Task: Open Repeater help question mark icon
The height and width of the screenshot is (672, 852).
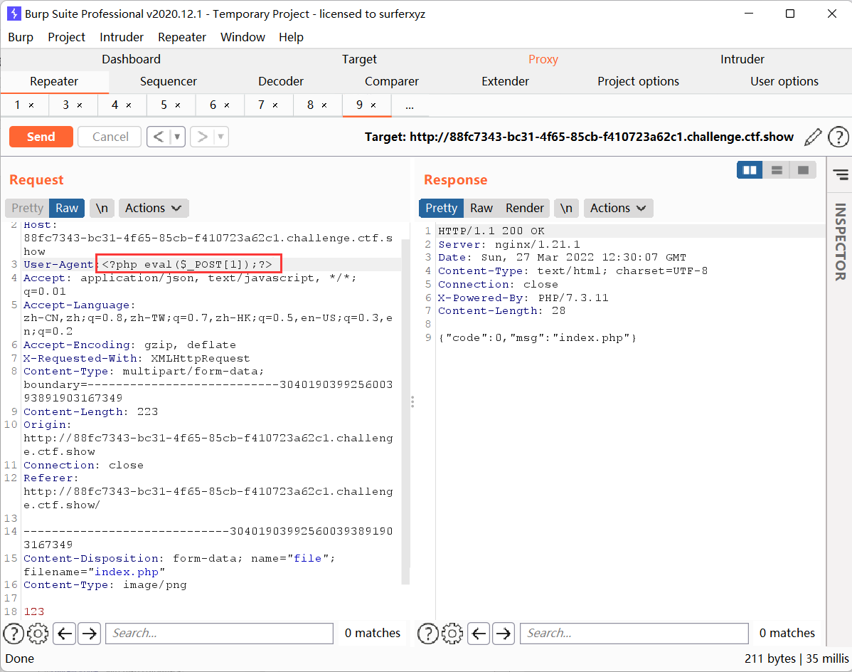Action: pyautogui.click(x=838, y=137)
